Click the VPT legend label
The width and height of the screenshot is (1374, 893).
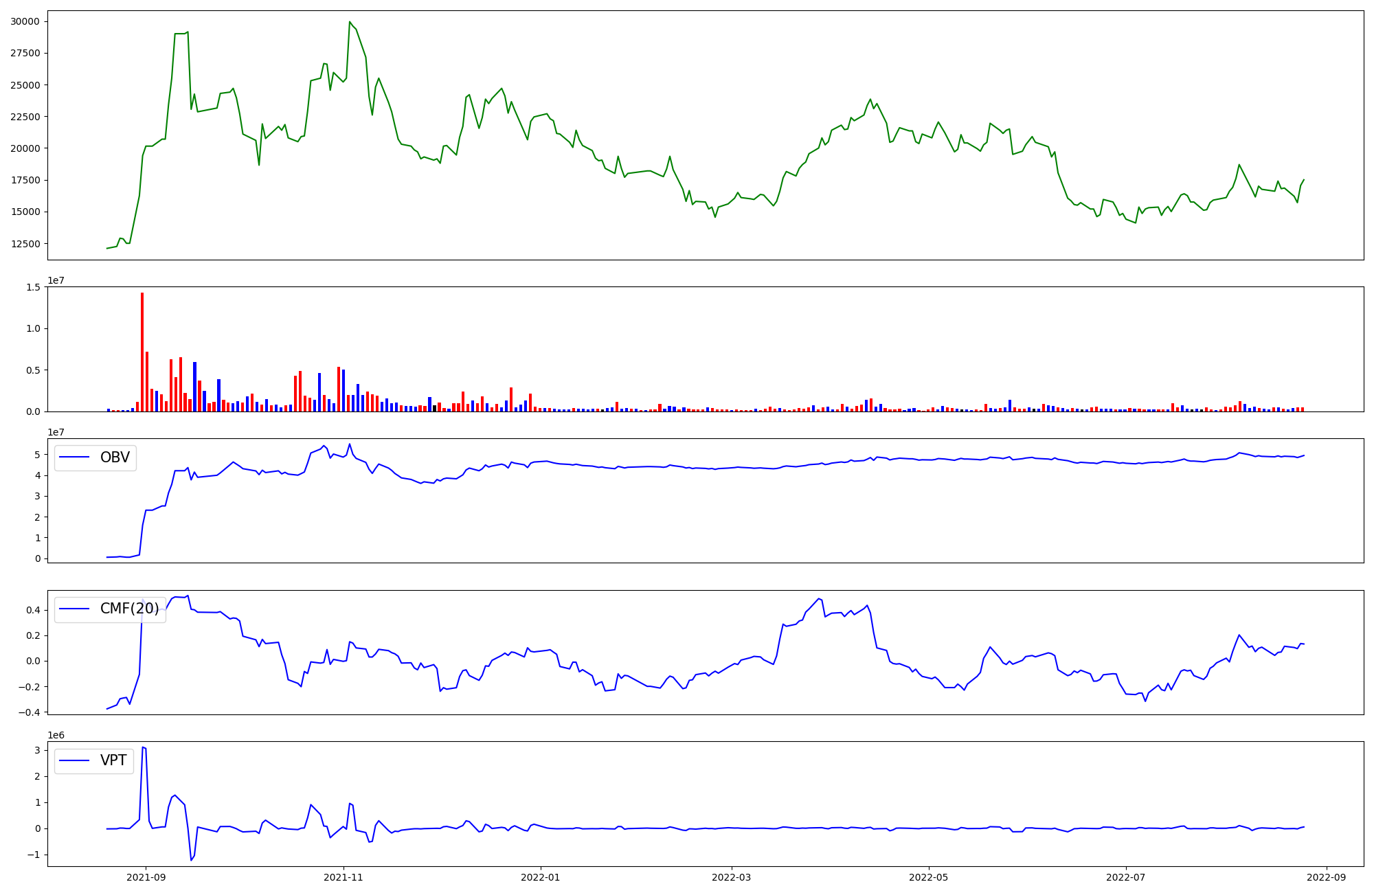tap(113, 760)
